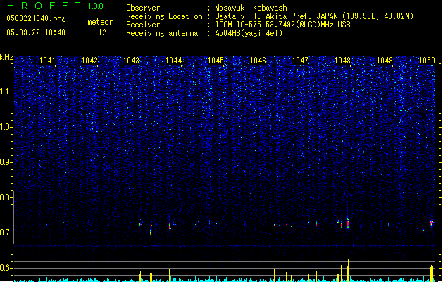Click the 1047 time marker
Image resolution: width=443 pixels, height=282 pixels.
(x=300, y=61)
